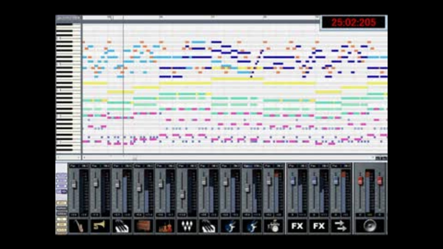This screenshot has width=443, height=249.
Task: Click the level meter of the drum channel
Action: [x=278, y=192]
